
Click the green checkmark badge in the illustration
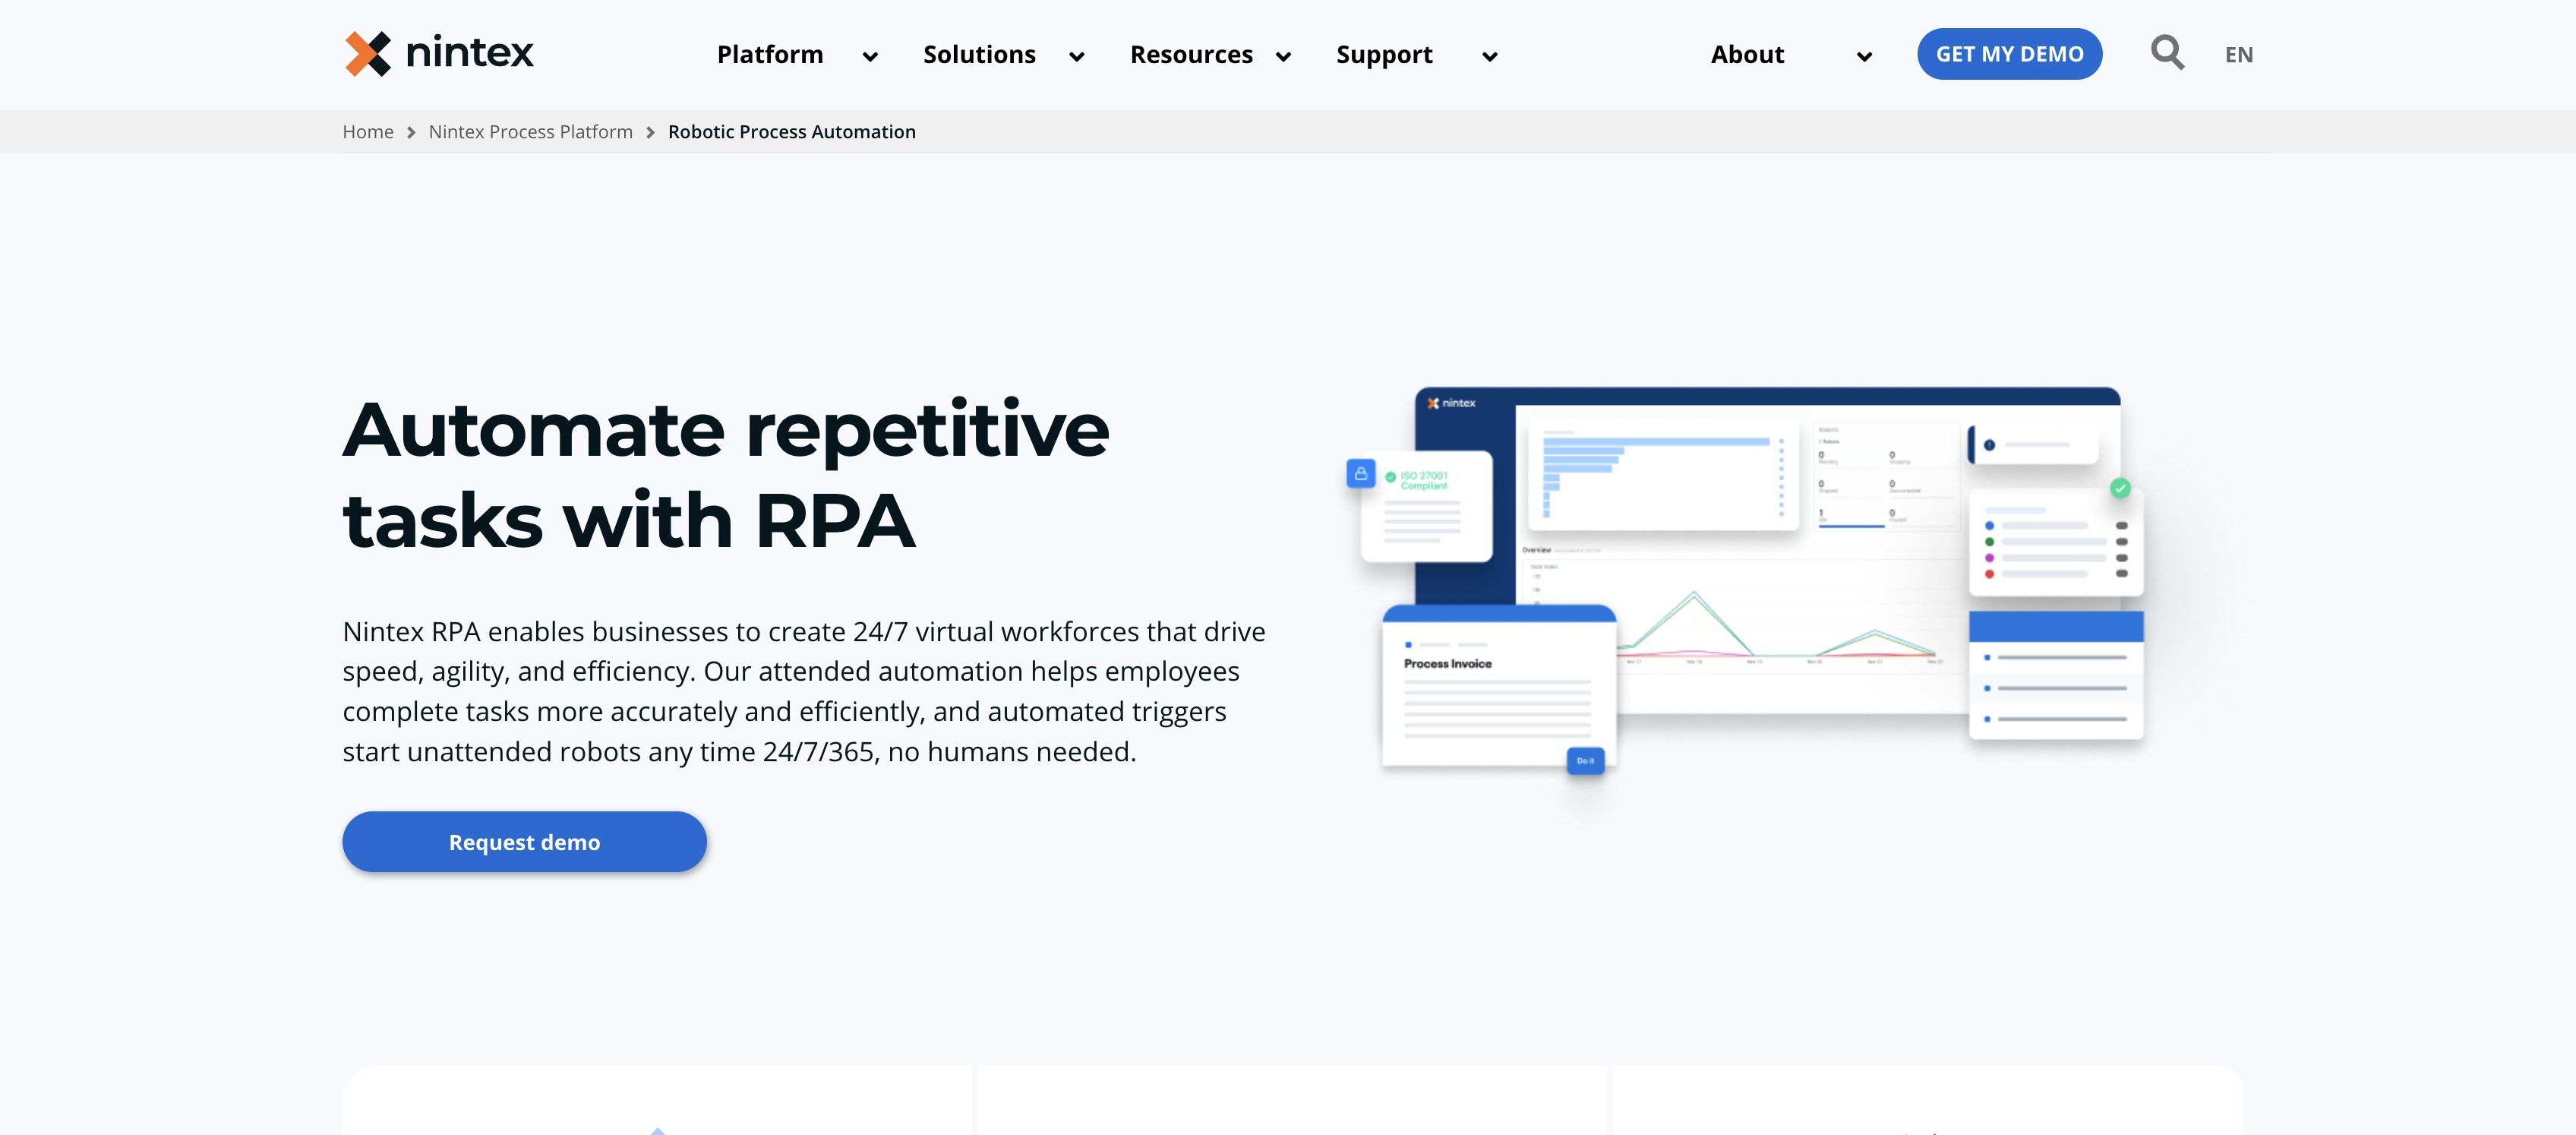[2120, 488]
